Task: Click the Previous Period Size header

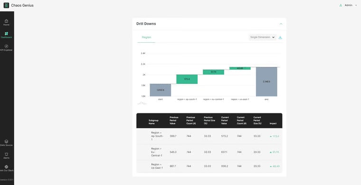Action: coord(209,120)
